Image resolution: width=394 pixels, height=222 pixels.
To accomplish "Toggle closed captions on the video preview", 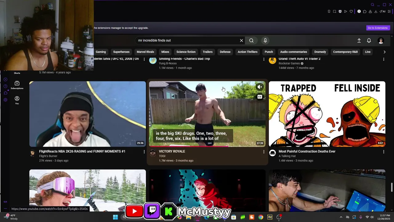I will click(x=260, y=97).
